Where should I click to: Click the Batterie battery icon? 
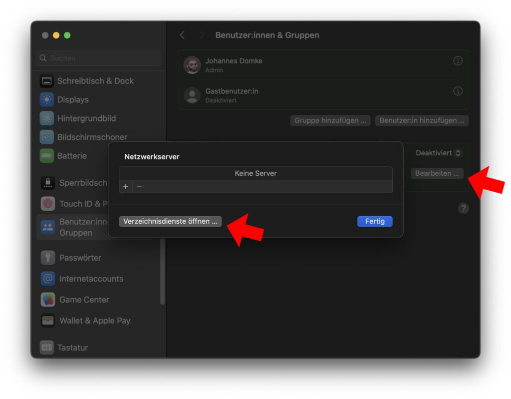click(46, 156)
